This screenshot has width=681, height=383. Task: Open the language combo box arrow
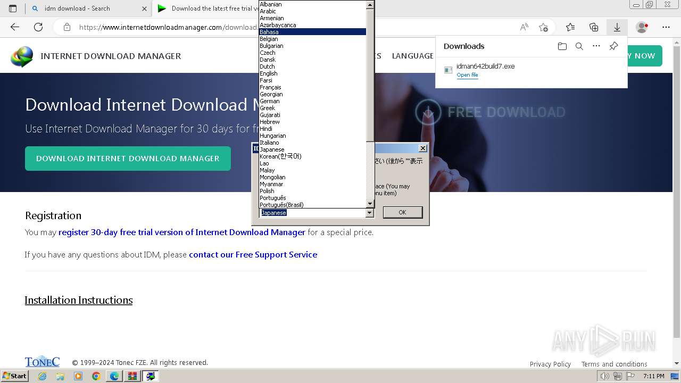click(370, 213)
